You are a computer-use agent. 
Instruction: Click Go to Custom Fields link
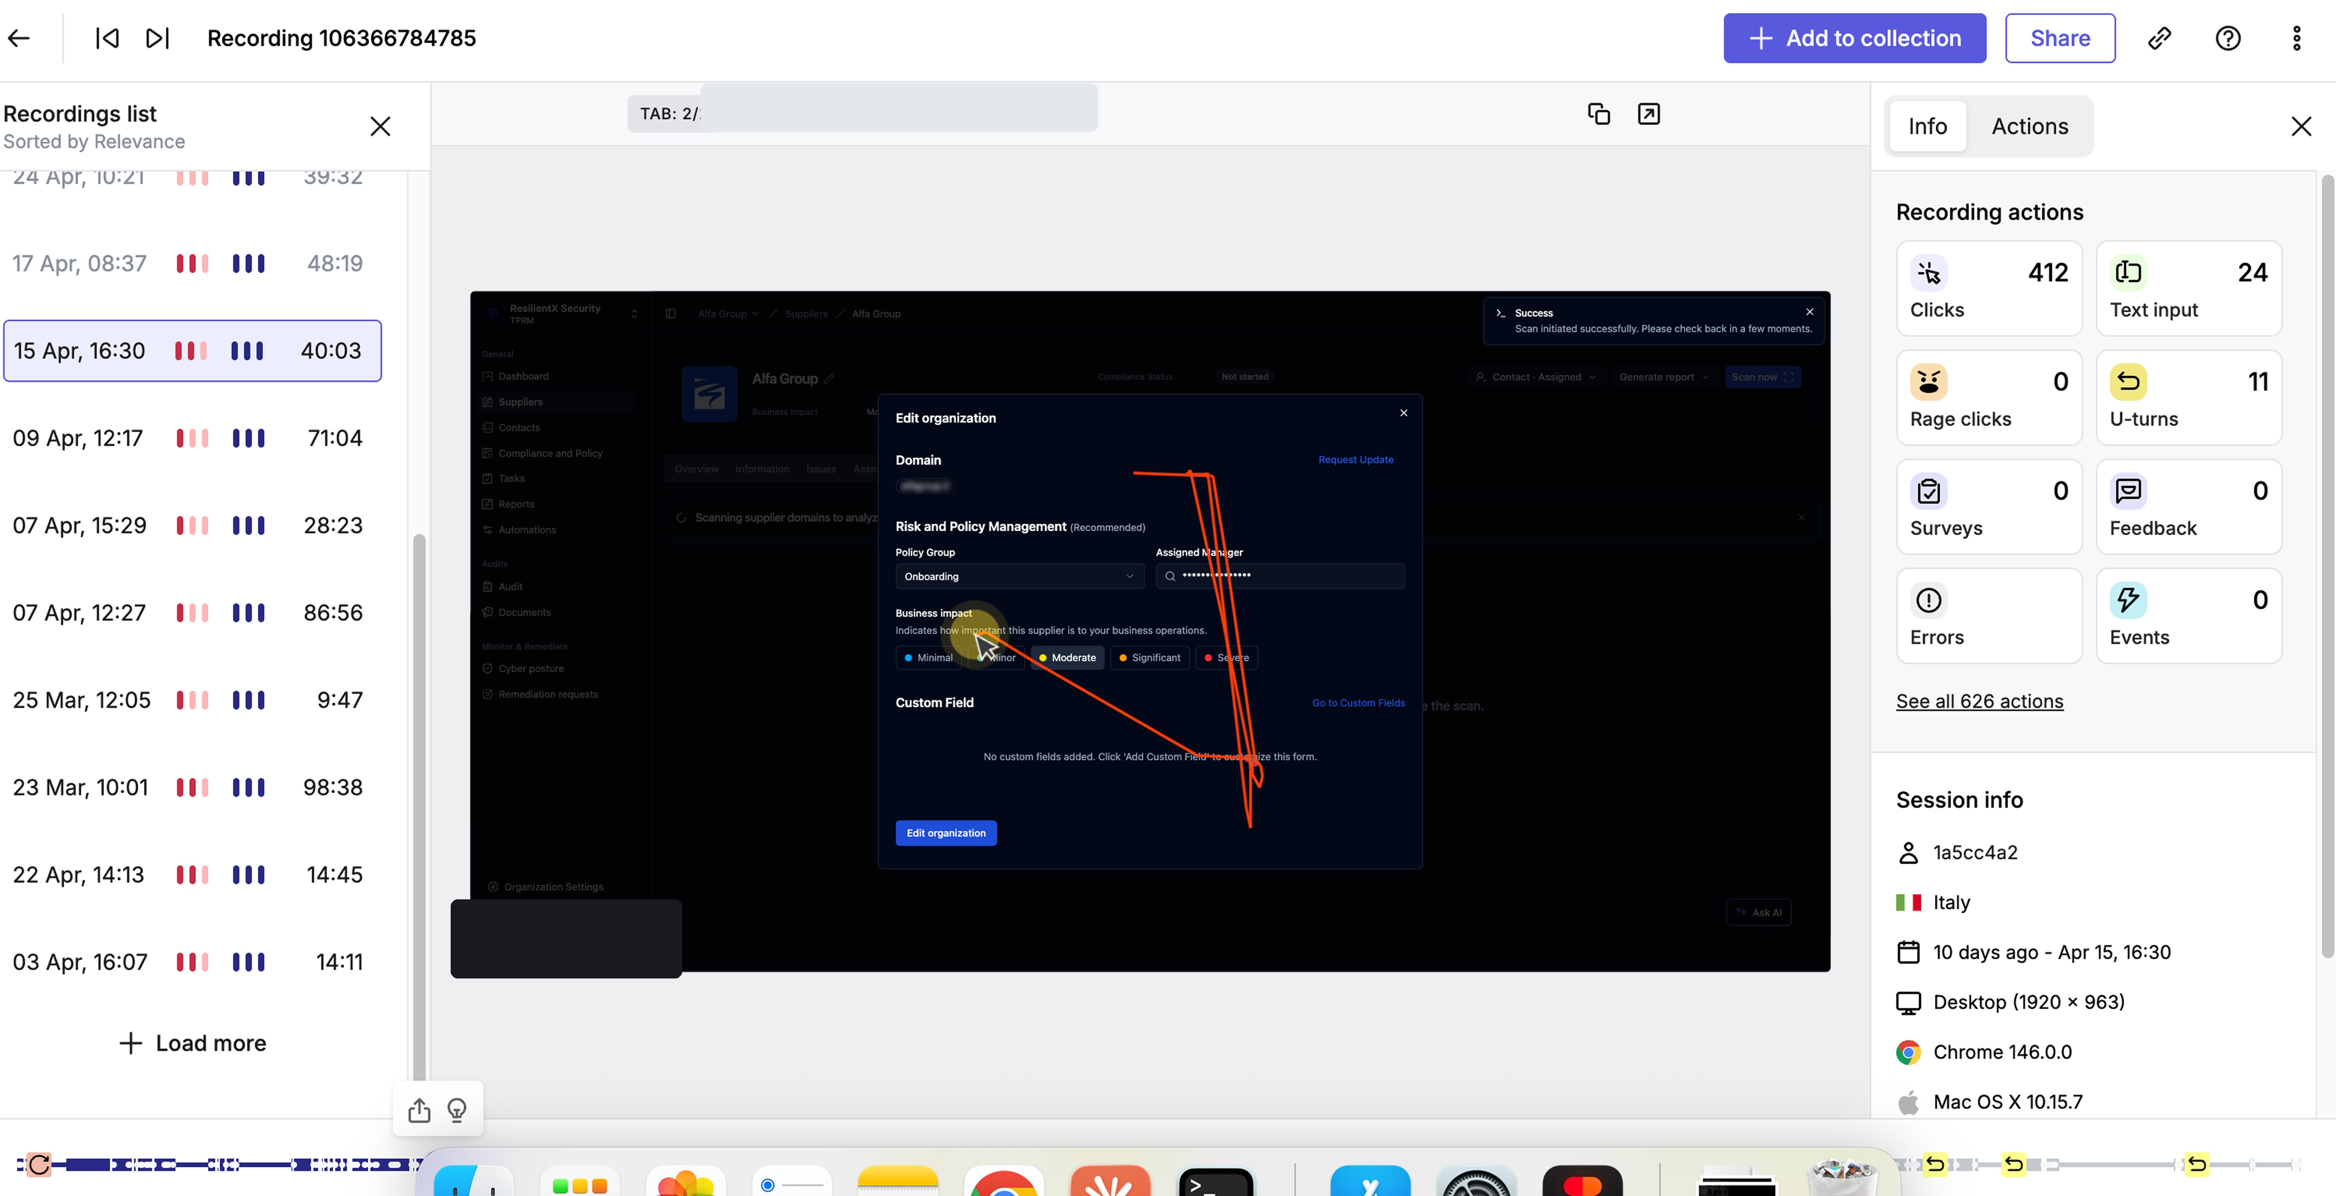[x=1358, y=703]
